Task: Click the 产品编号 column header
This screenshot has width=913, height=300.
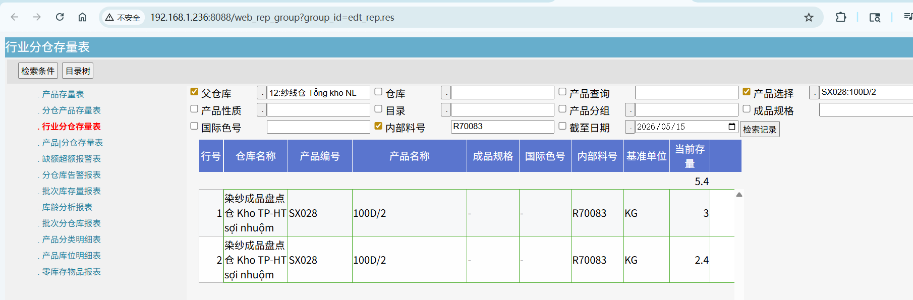Action: (x=320, y=156)
